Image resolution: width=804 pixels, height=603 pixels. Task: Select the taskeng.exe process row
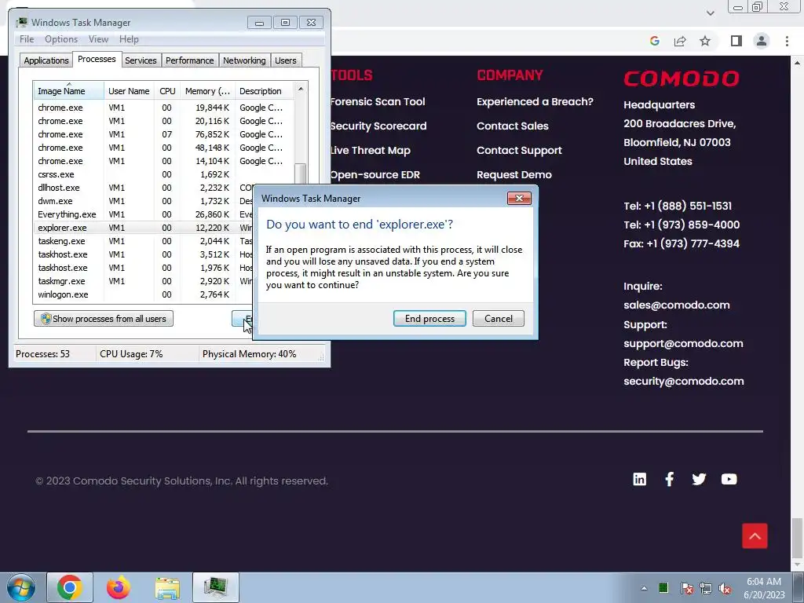coord(143,241)
